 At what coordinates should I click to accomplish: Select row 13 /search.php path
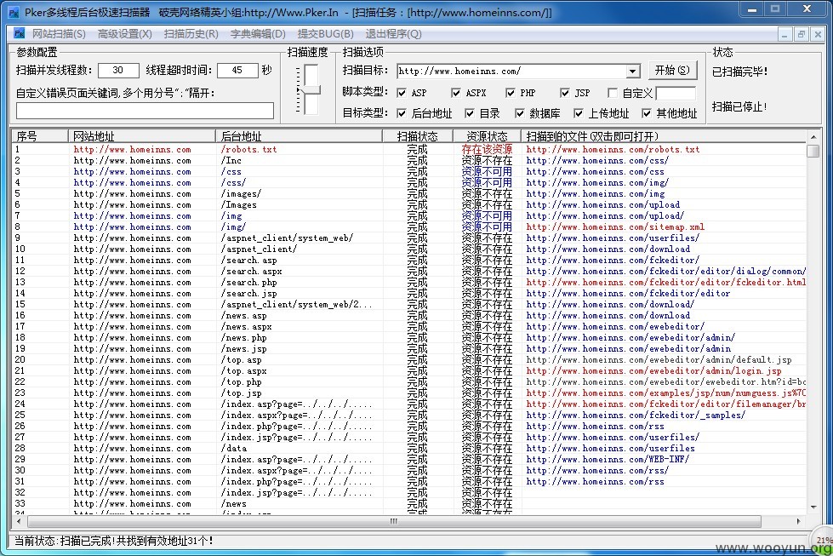pos(248,282)
